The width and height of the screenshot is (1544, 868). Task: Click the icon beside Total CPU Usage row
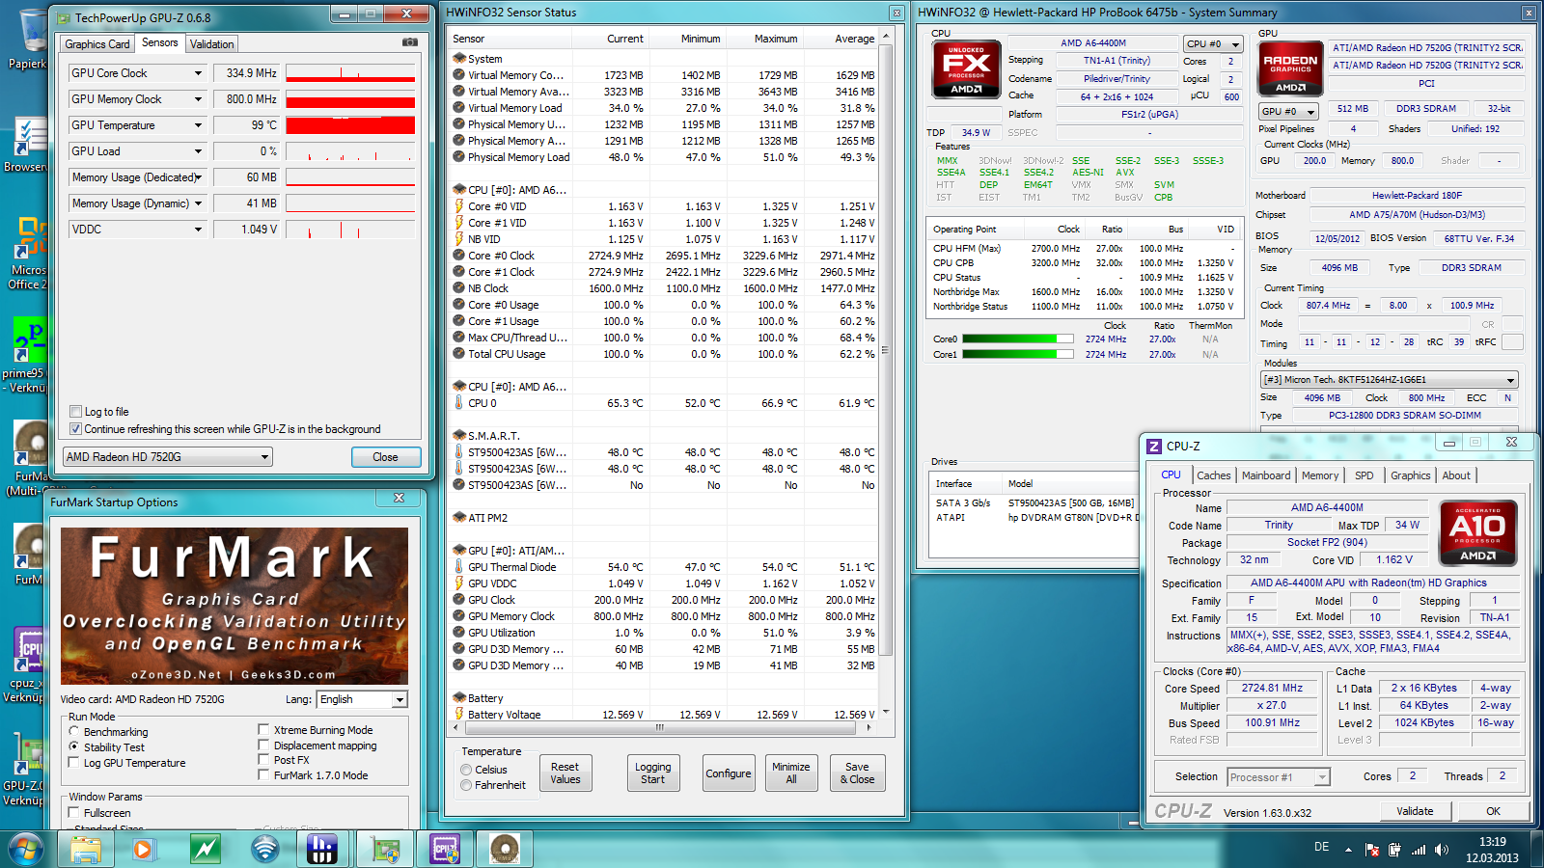pos(459,354)
